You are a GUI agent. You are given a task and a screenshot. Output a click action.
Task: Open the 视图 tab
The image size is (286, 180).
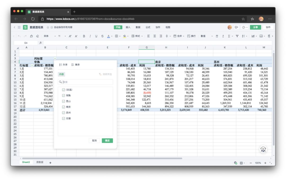(168, 27)
